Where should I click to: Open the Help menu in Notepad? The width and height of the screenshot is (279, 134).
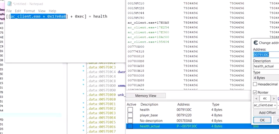[x=52, y=11]
